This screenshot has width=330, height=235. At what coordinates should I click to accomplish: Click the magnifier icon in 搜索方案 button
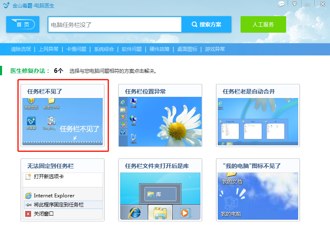195,24
